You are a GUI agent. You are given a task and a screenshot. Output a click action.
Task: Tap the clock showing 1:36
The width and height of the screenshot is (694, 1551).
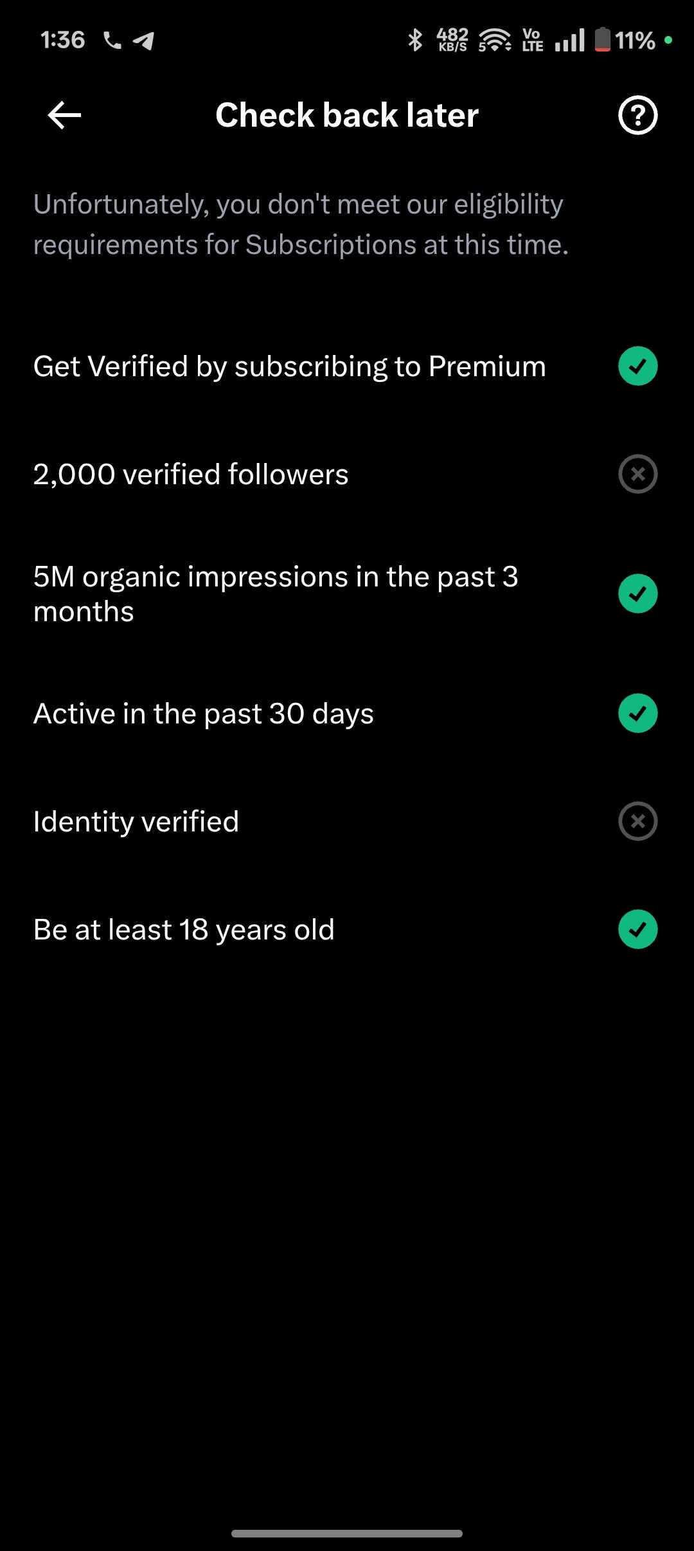[x=62, y=40]
